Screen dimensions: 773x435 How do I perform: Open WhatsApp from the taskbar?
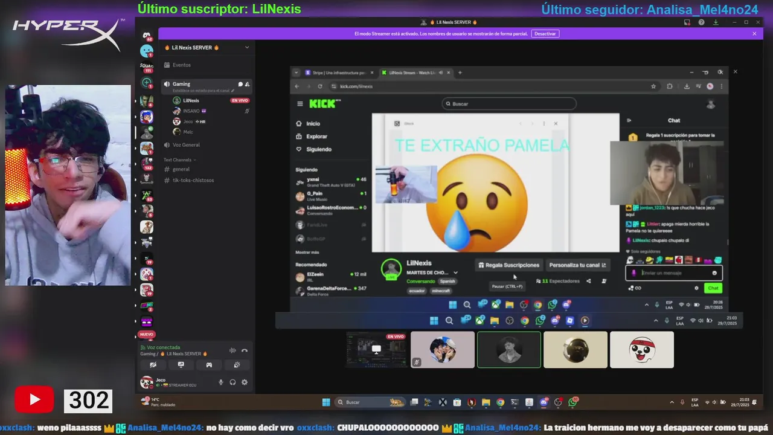tap(573, 402)
